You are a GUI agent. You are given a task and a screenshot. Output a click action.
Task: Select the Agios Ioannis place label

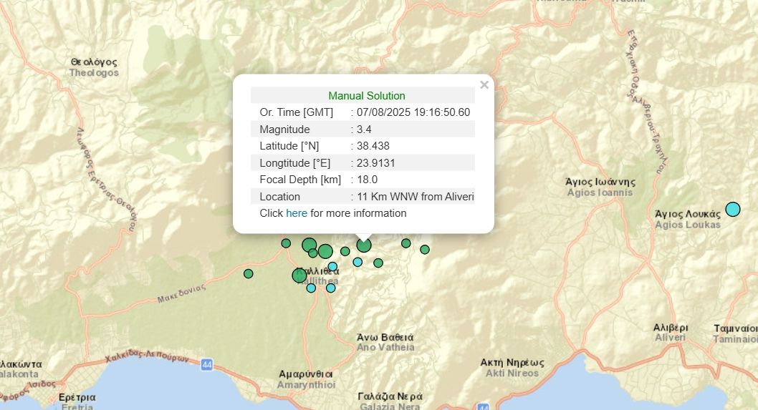(x=600, y=187)
